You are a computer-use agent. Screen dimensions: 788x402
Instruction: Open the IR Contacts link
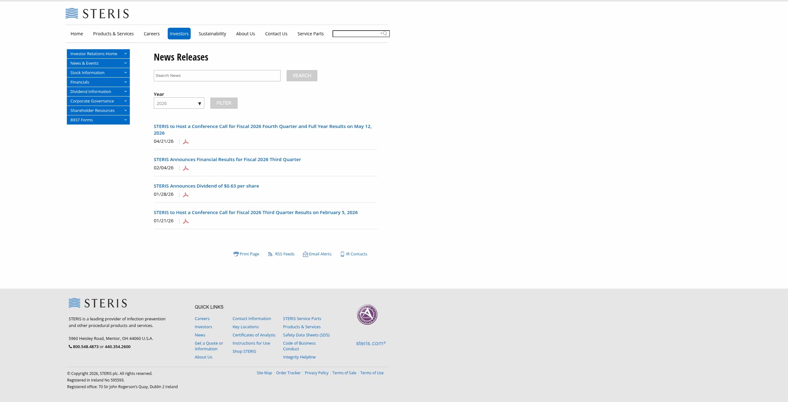356,254
